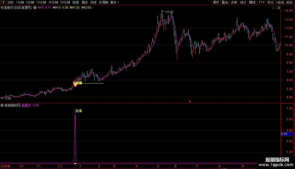This screenshot has height=169, width=295.
Task: Click the red S marker below chart
Action: pyautogui.click(x=190, y=101)
